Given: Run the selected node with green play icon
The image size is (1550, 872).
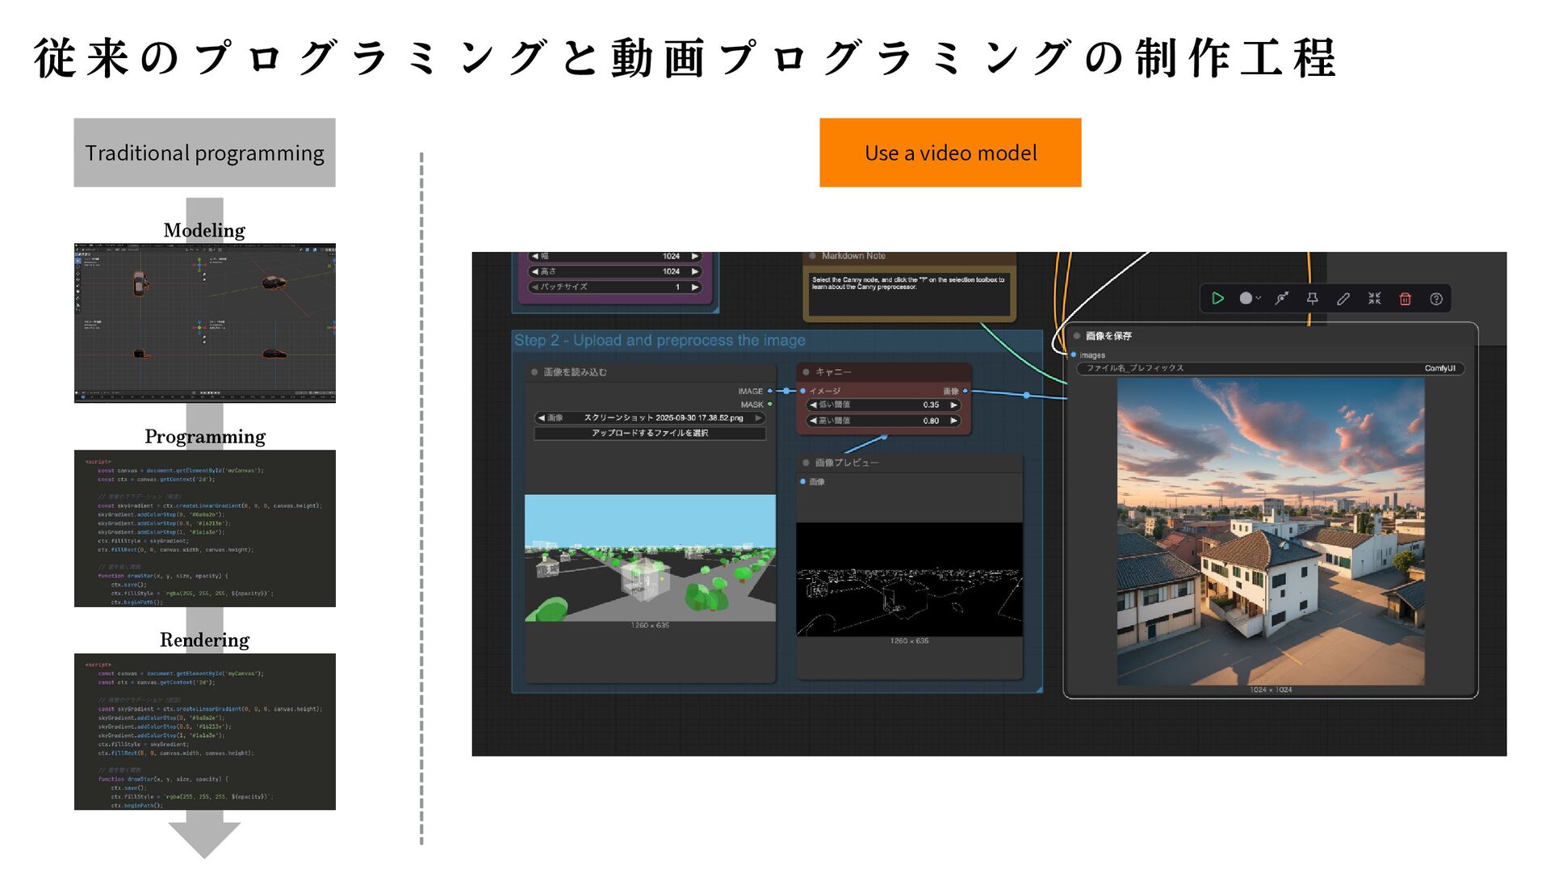Looking at the screenshot, I should [1217, 299].
